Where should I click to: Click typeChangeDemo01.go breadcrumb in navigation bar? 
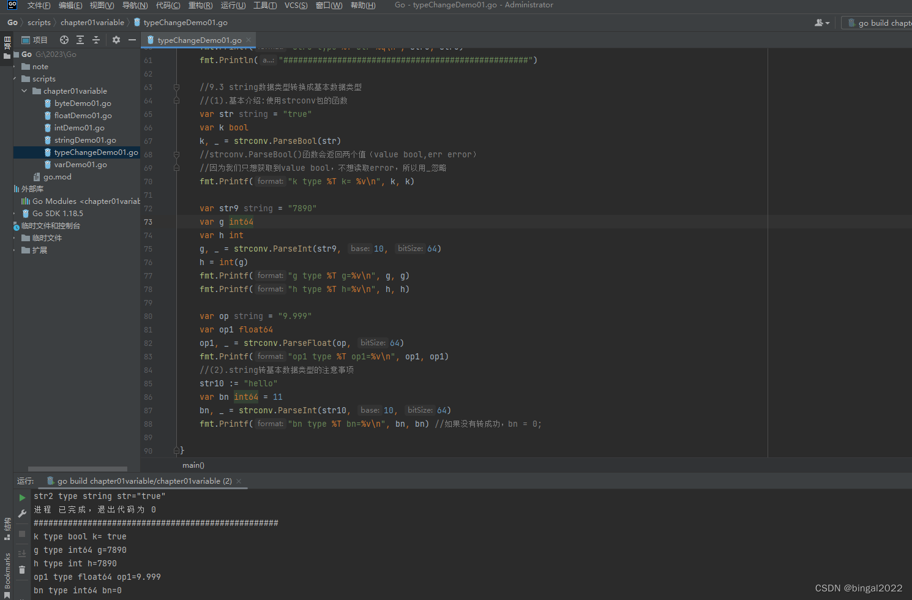pyautogui.click(x=181, y=23)
